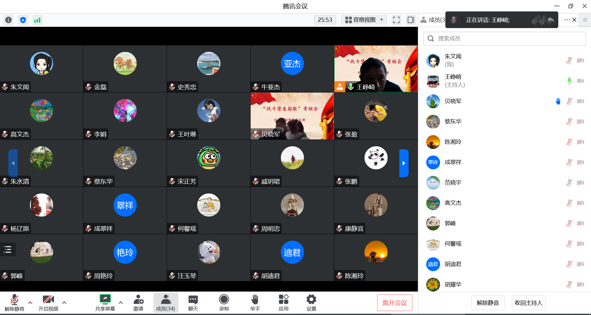Toggle the side panel layout icon
Viewport: 591px width, 315px height.
pos(411,20)
